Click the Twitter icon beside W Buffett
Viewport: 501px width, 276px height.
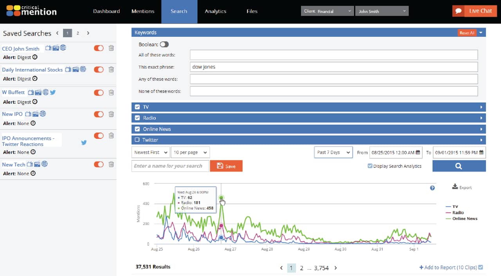tap(53, 93)
